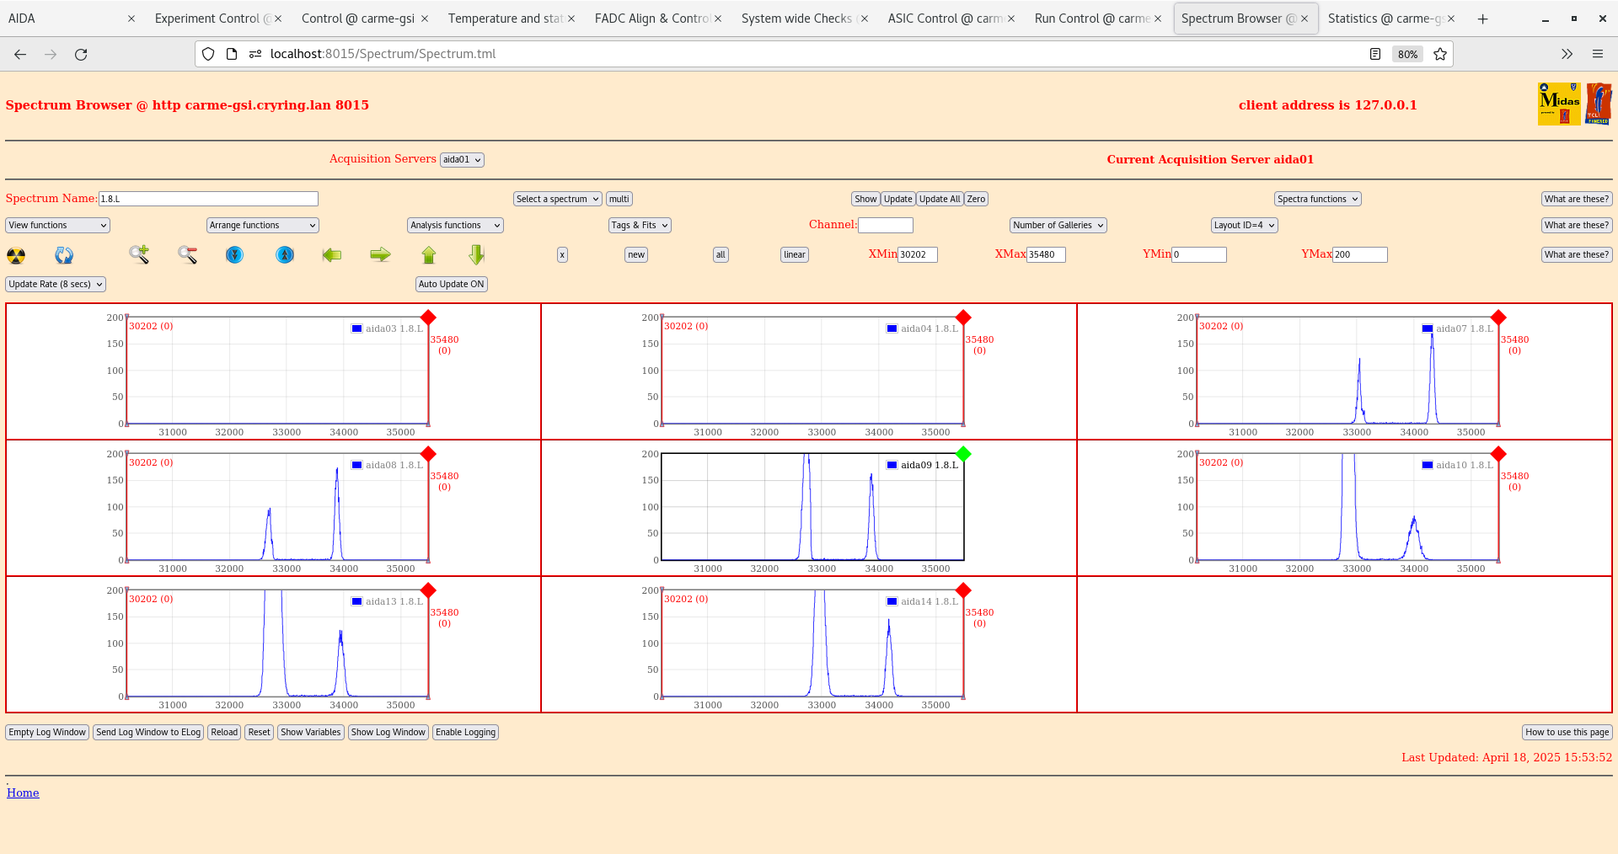Click the zoom in magnifier icon
The height and width of the screenshot is (854, 1618).
tap(139, 254)
